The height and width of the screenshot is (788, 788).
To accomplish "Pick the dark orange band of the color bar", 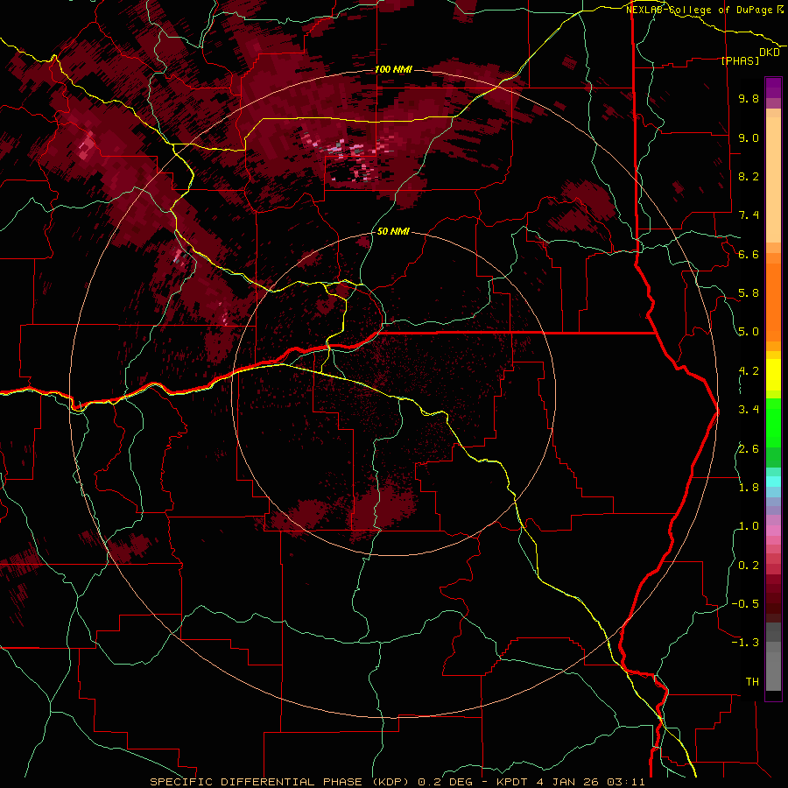I will point(773,302).
